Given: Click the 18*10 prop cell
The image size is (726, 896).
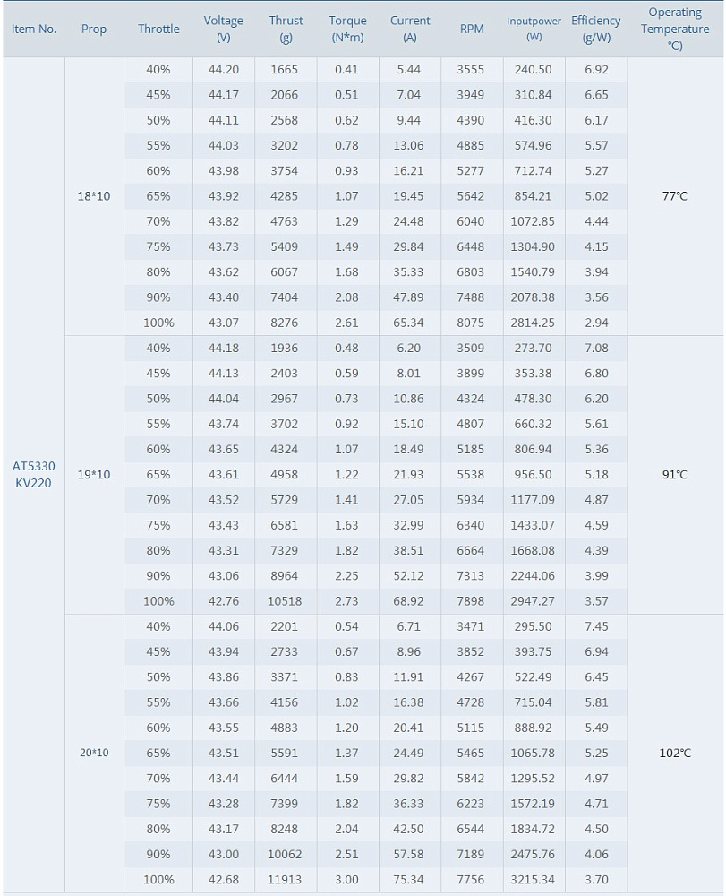Looking at the screenshot, I should pyautogui.click(x=94, y=196).
